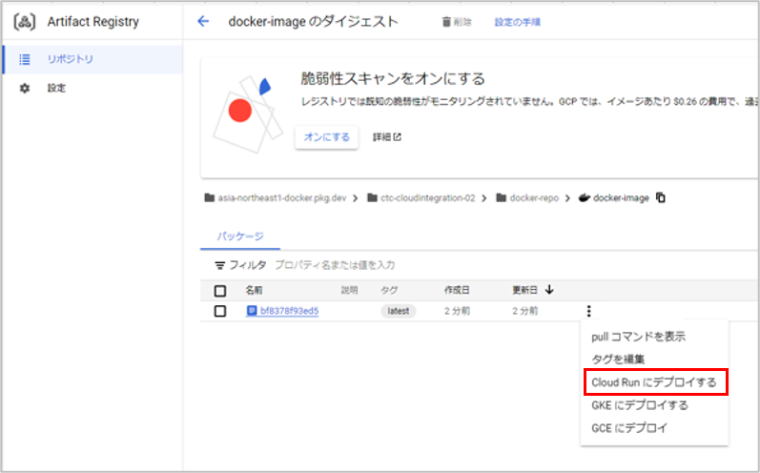Open 設定 in the left sidebar
The width and height of the screenshot is (760, 473).
click(92, 88)
